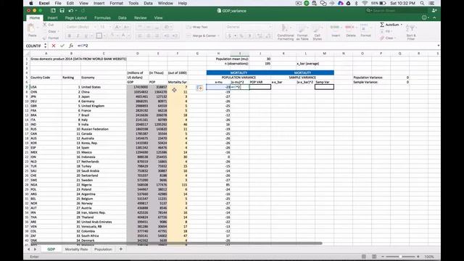Switch to Normal view in status bar

(364, 257)
